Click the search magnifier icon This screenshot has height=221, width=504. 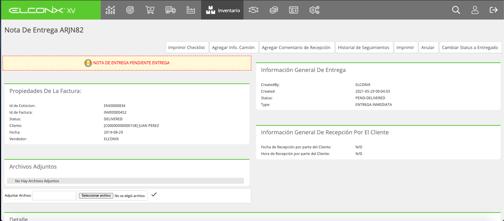456,10
